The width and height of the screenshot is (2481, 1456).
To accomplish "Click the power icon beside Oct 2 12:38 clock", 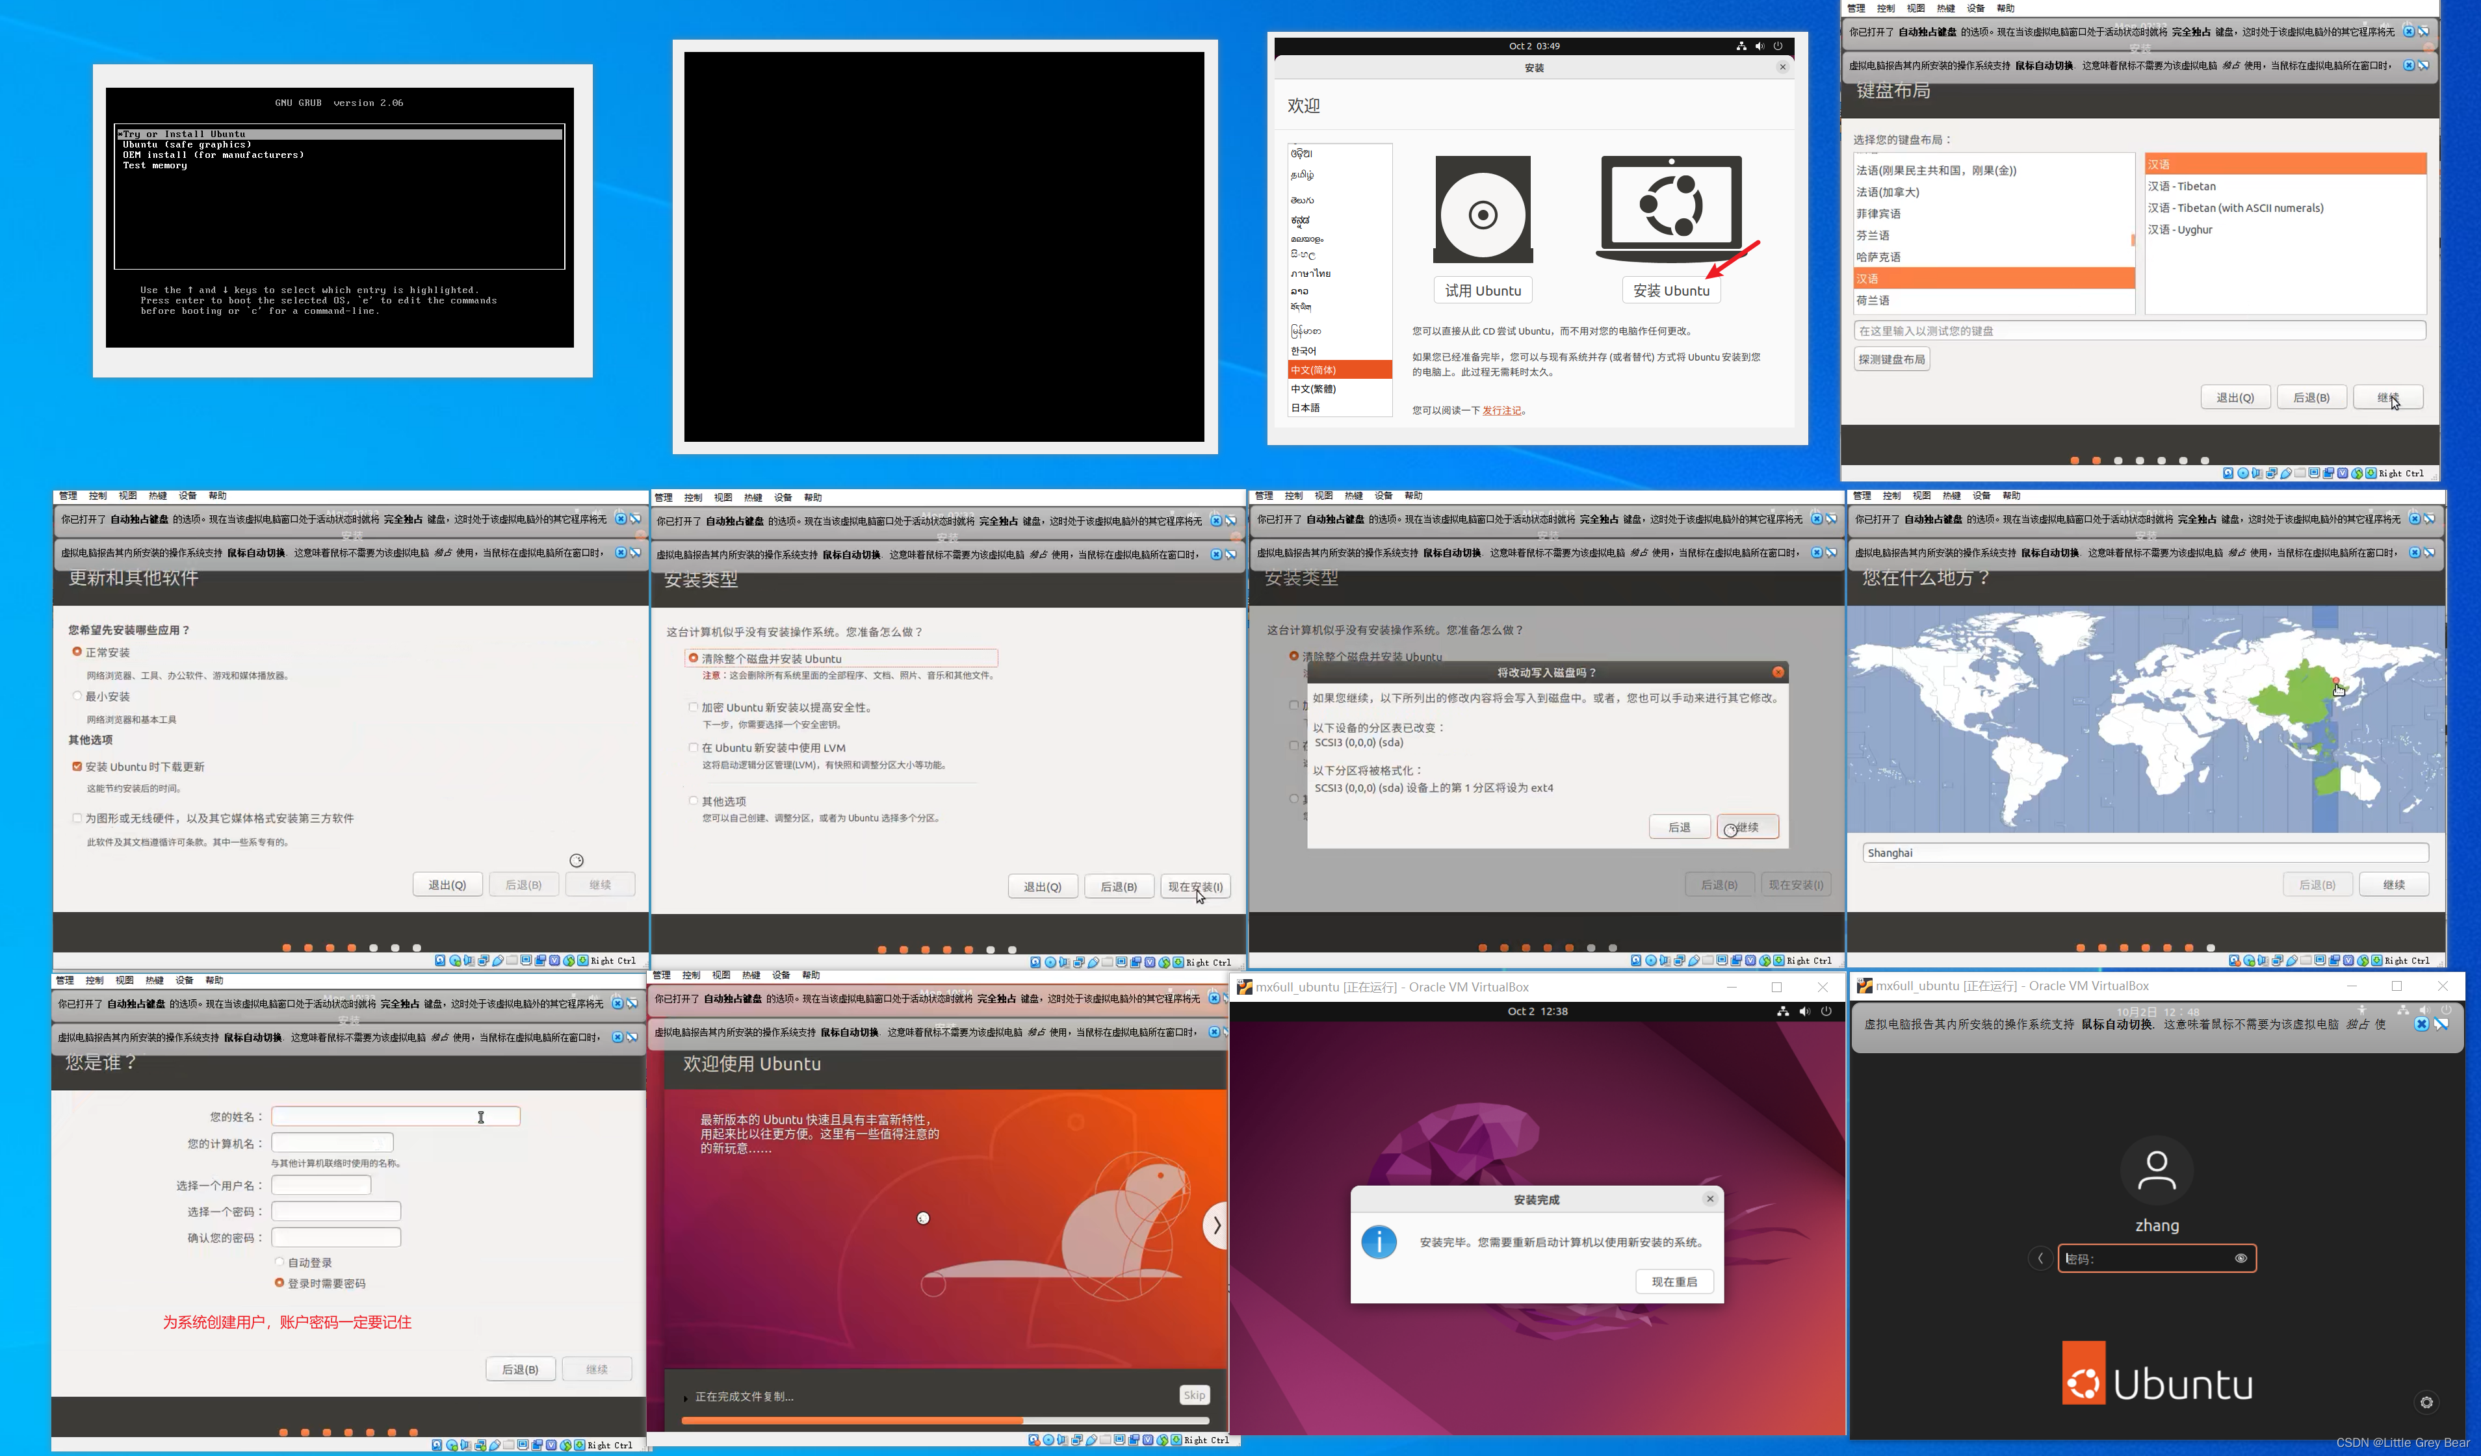I will (1826, 1012).
